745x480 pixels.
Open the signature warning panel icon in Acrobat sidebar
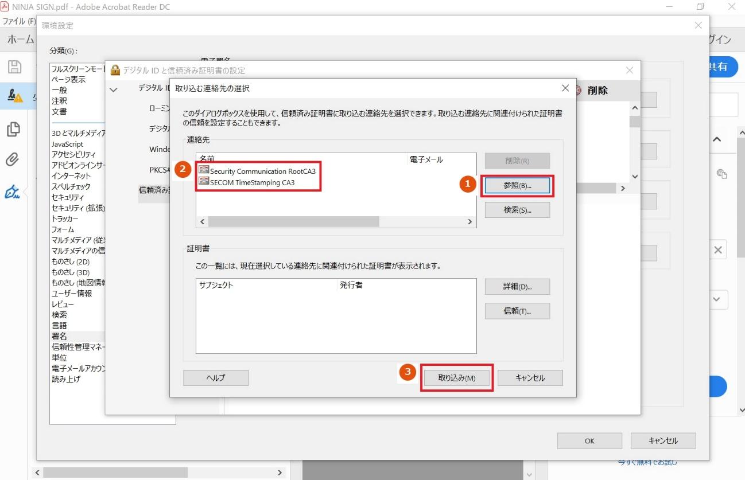15,96
